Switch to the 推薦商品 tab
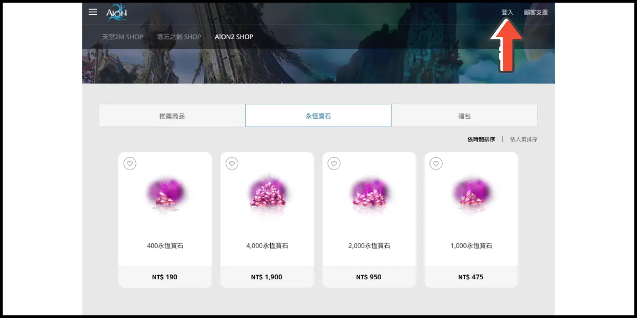637x318 pixels. (x=172, y=116)
